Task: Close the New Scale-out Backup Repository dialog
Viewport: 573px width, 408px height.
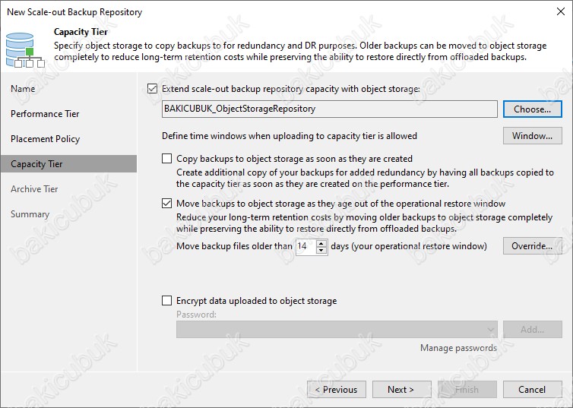Action: (560, 11)
